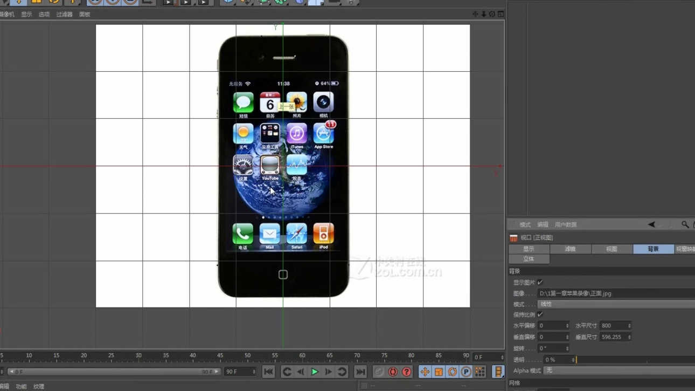The height and width of the screenshot is (391, 695).
Task: Play animation backwards
Action: click(301, 372)
